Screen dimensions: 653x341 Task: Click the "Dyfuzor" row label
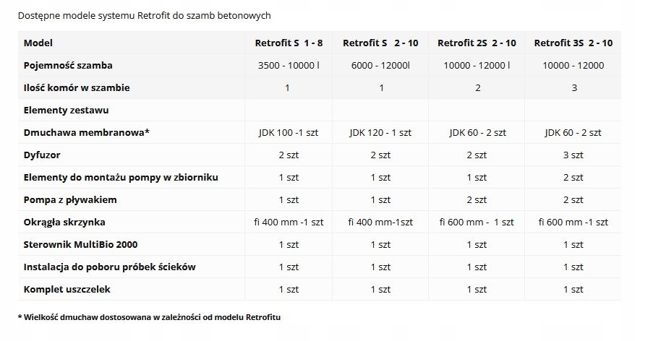click(x=43, y=155)
